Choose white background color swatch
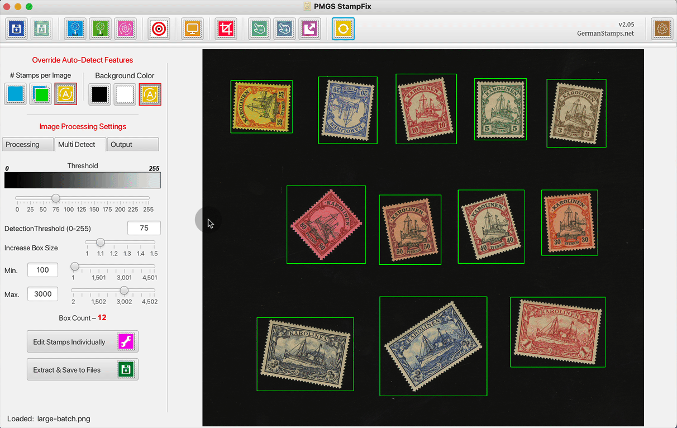Image resolution: width=677 pixels, height=428 pixels. 125,94
